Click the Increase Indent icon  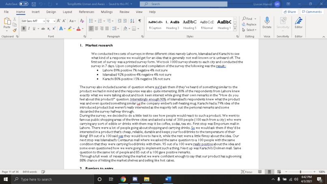click(125, 21)
